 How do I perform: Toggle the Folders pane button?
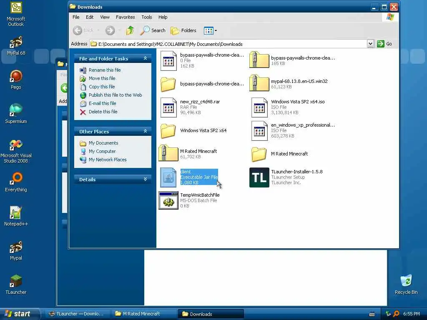pyautogui.click(x=183, y=30)
